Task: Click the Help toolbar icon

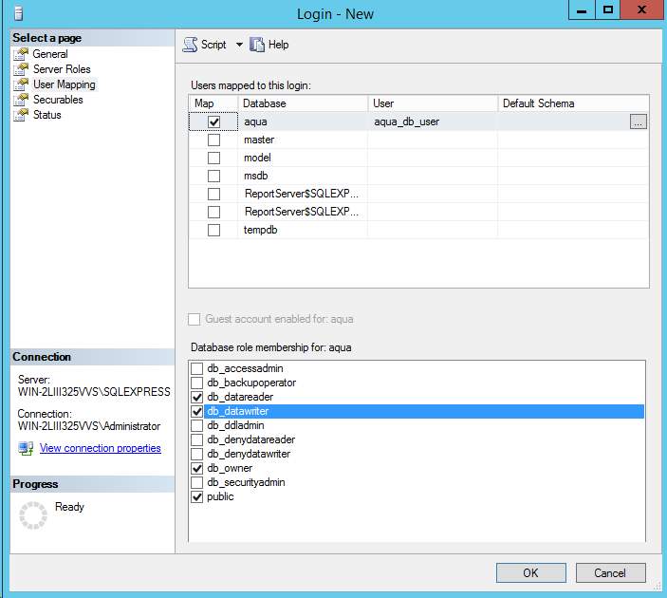Action: [256, 45]
